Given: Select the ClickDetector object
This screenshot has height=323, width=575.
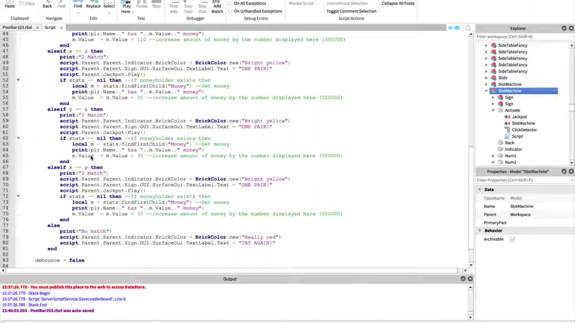Looking at the screenshot, I should pyautogui.click(x=524, y=130).
